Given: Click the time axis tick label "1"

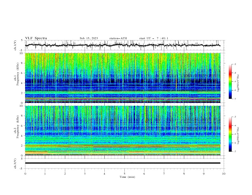Looking at the screenshot, I should tap(45, 174).
